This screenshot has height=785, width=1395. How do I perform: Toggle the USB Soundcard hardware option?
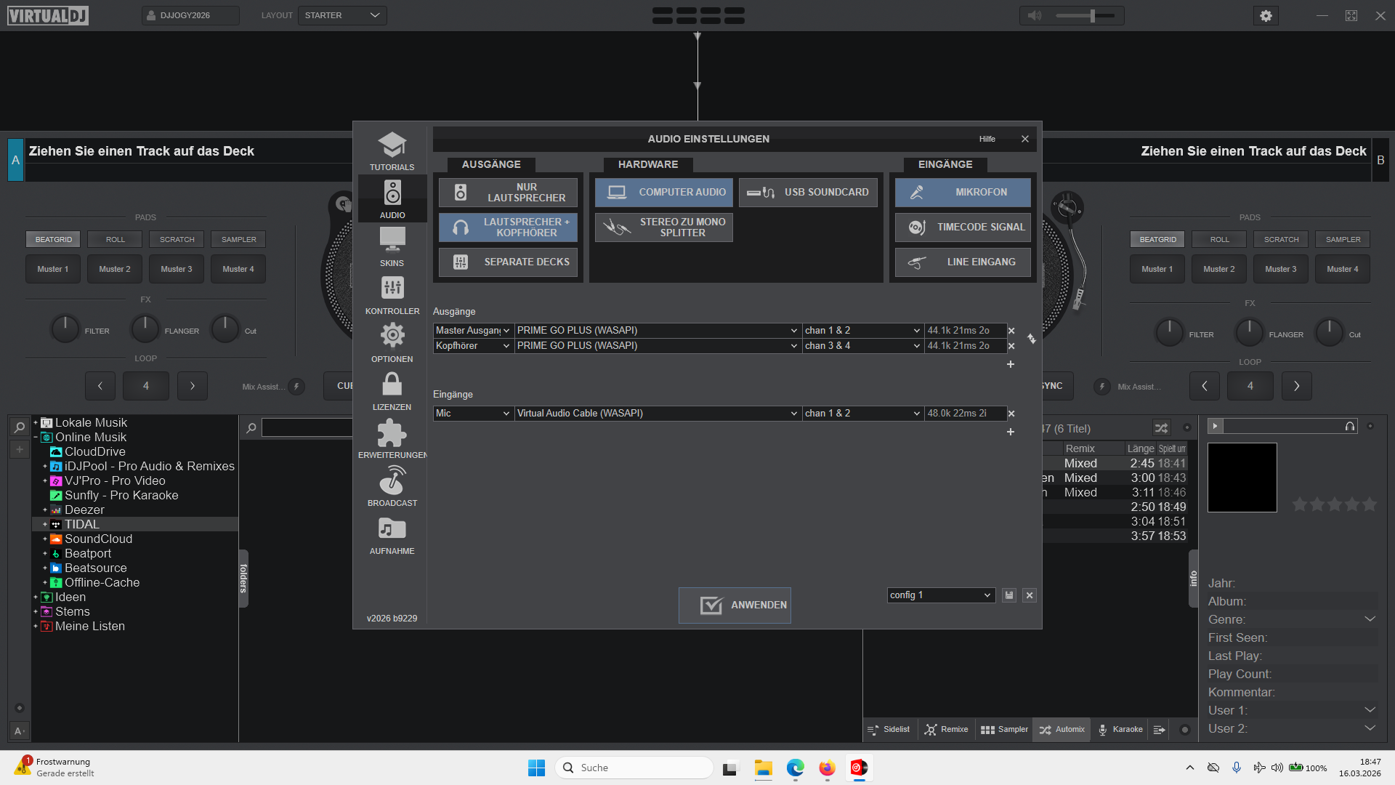(x=809, y=193)
